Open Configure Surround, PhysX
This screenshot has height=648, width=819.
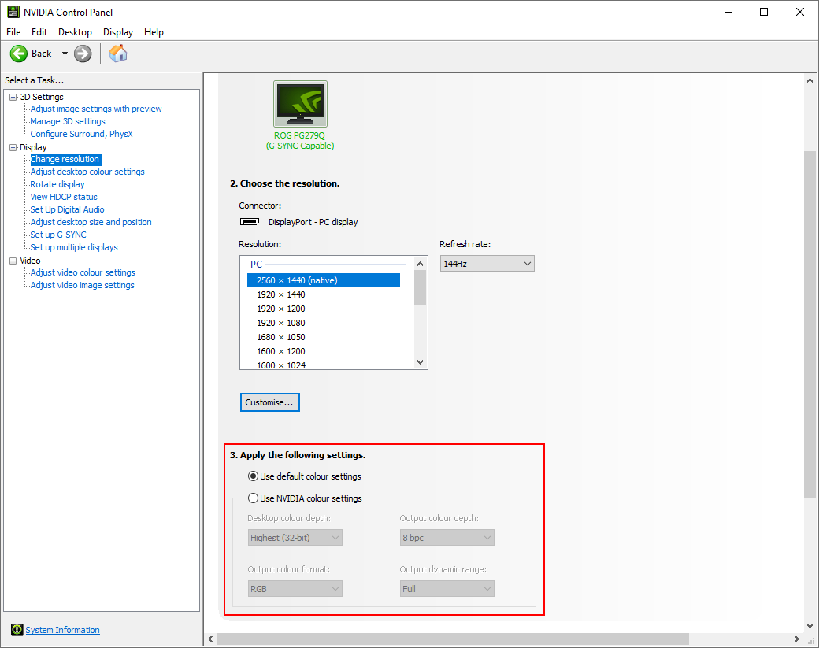tap(81, 134)
